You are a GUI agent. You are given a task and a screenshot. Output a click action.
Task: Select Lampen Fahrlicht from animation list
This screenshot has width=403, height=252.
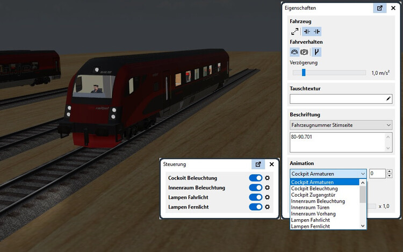(x=325, y=220)
